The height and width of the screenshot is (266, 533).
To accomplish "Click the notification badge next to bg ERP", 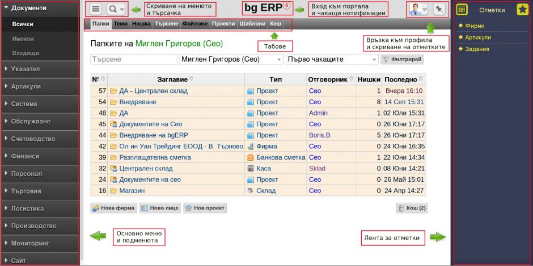I will click(x=286, y=6).
